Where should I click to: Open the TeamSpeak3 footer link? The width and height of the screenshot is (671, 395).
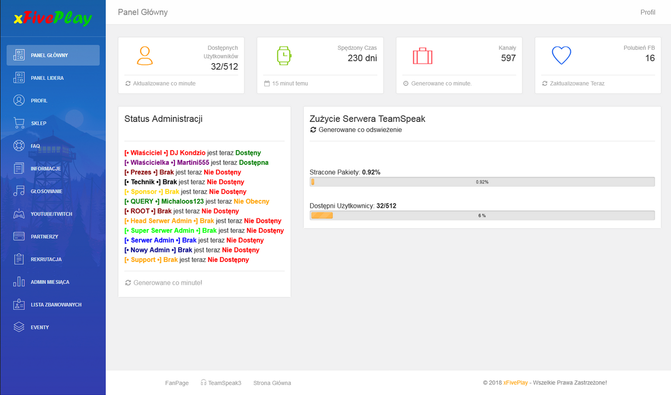(x=224, y=383)
